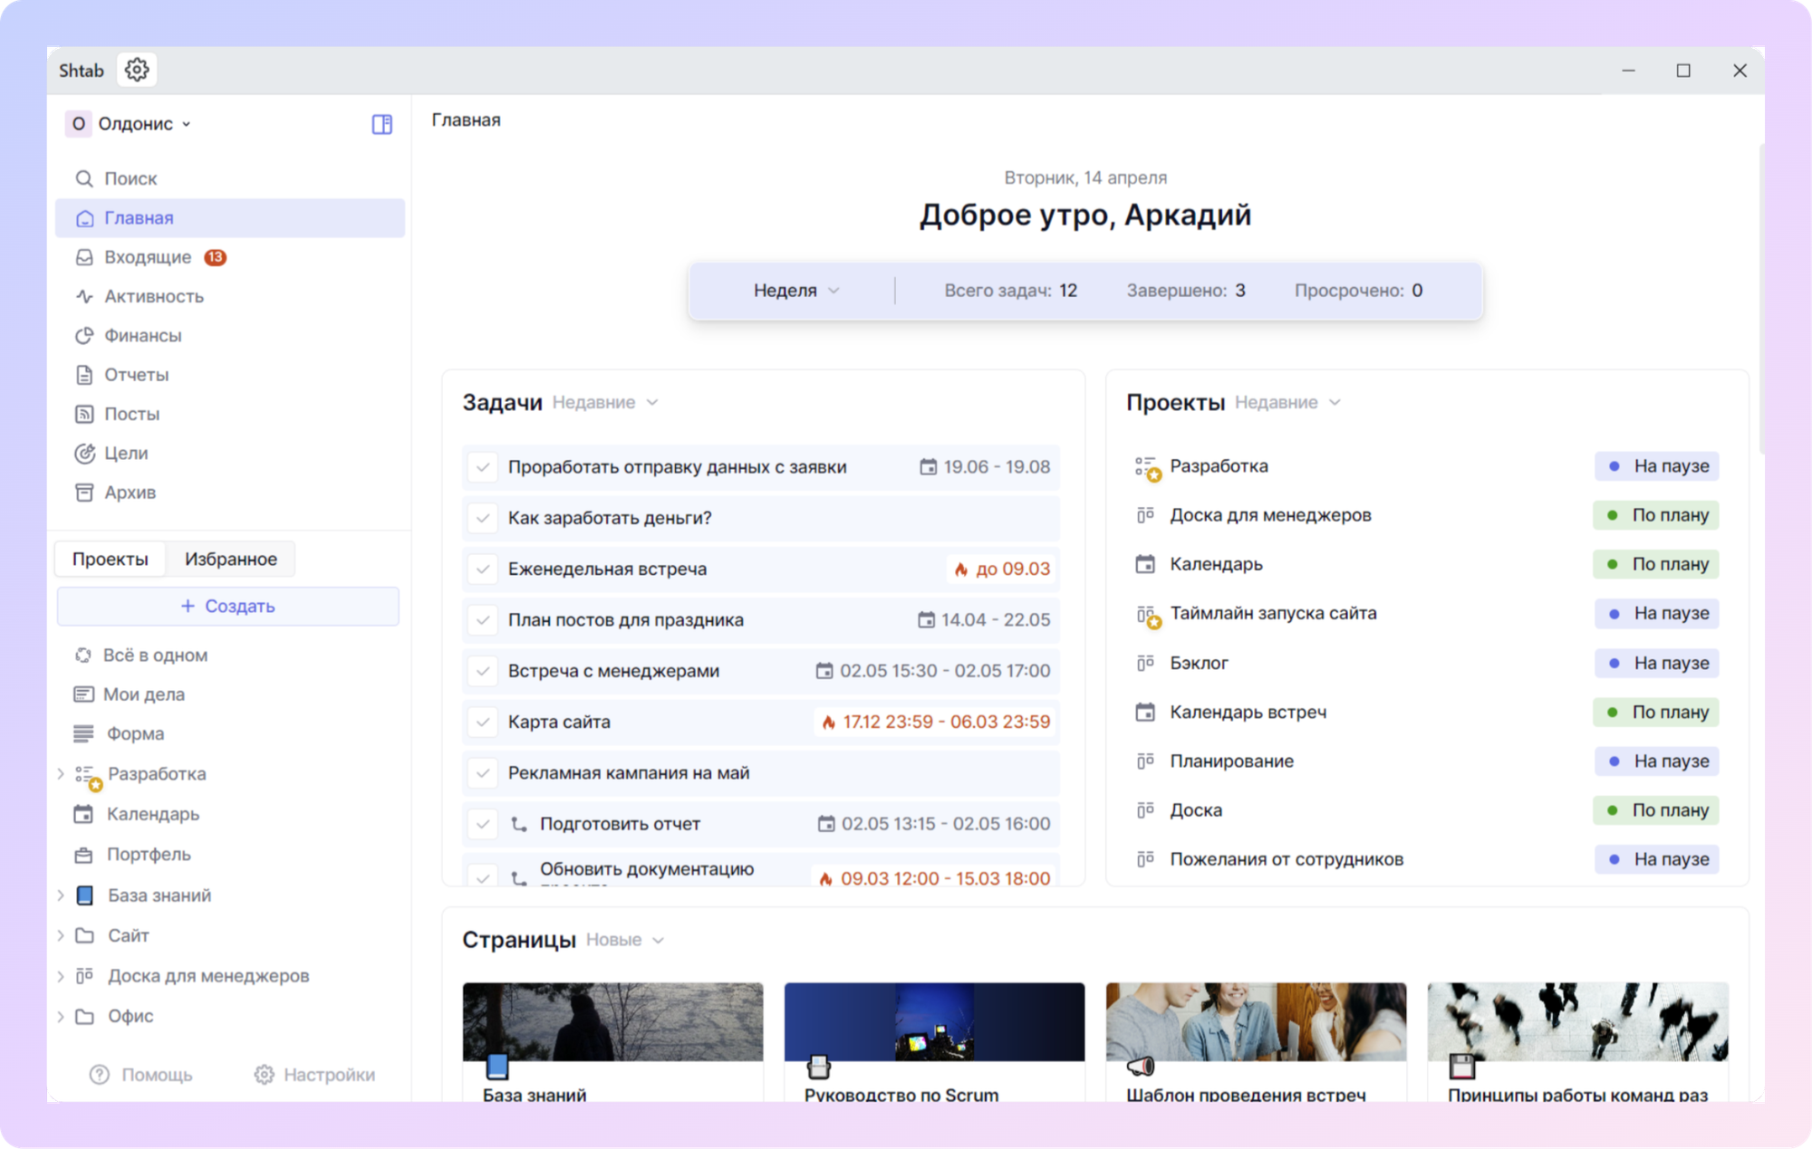Go to Активность via the pulse icon
Image resolution: width=1812 pixels, height=1149 pixels.
[x=84, y=296]
